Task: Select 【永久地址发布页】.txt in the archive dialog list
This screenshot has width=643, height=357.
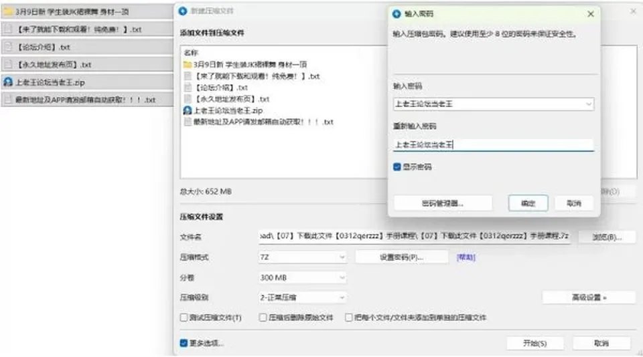Action: click(x=232, y=99)
